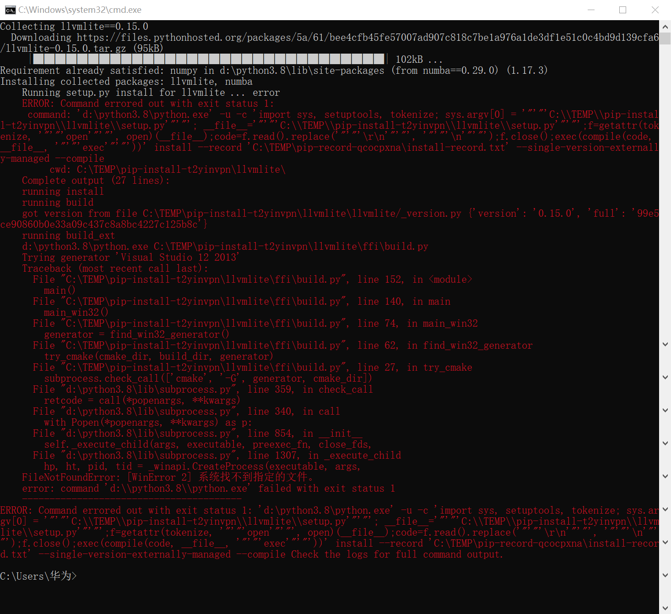Minimize the cmd.exe window
The image size is (671, 614).
[591, 10]
